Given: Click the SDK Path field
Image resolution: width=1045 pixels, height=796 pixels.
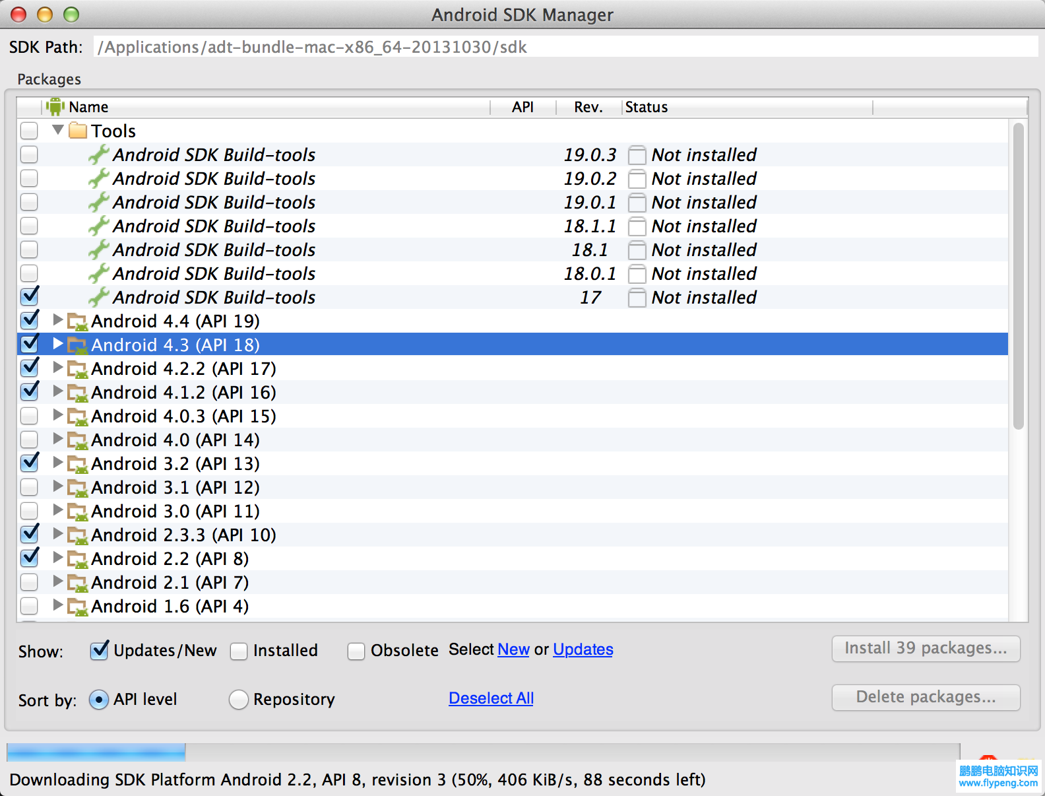Looking at the screenshot, I should click(565, 47).
